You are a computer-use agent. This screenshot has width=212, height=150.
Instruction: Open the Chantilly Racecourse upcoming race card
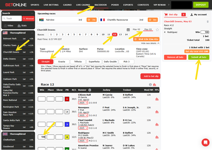[x=129, y=20]
